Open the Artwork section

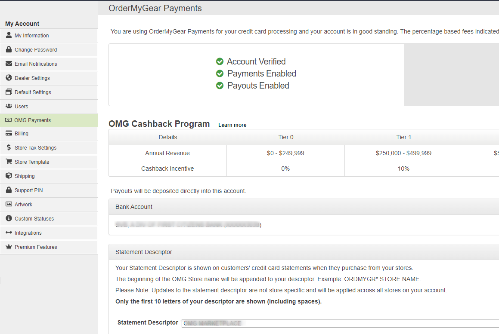click(49, 204)
